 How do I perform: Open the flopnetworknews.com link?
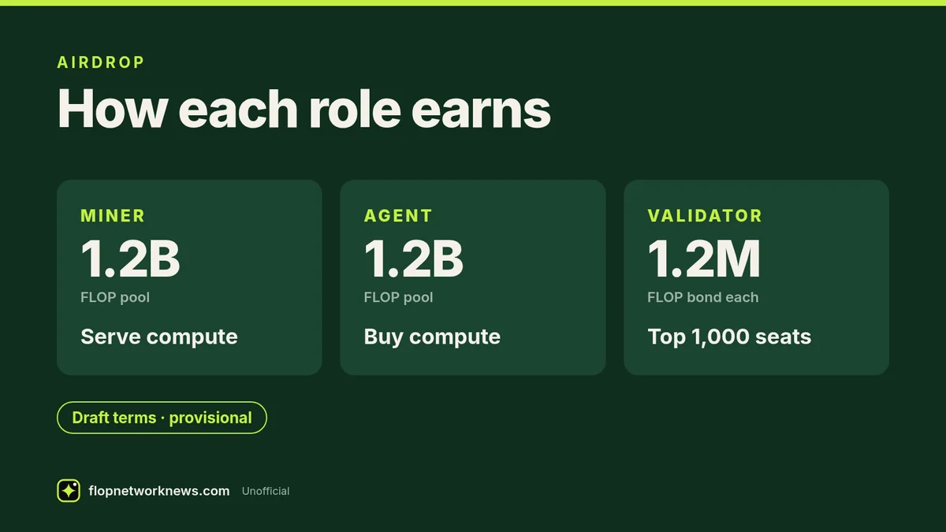(x=159, y=491)
